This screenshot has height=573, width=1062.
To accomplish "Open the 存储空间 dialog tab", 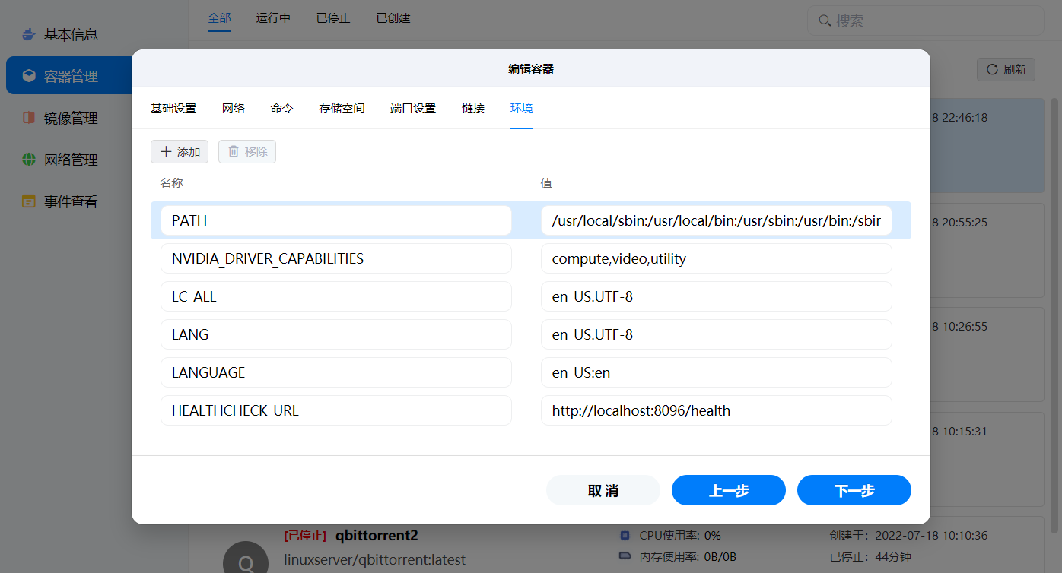I will (x=342, y=109).
